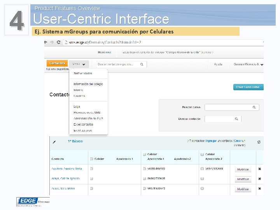Screen dimensions: 280x210
Task: Click magnifier icon in Buscar curso field
Action: [254, 107]
